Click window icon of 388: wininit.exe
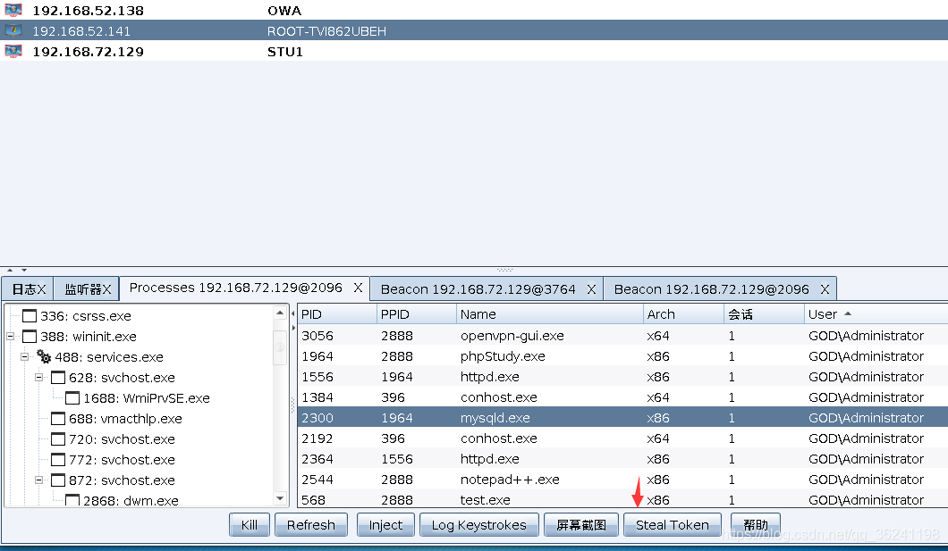This screenshot has width=948, height=551. click(29, 336)
